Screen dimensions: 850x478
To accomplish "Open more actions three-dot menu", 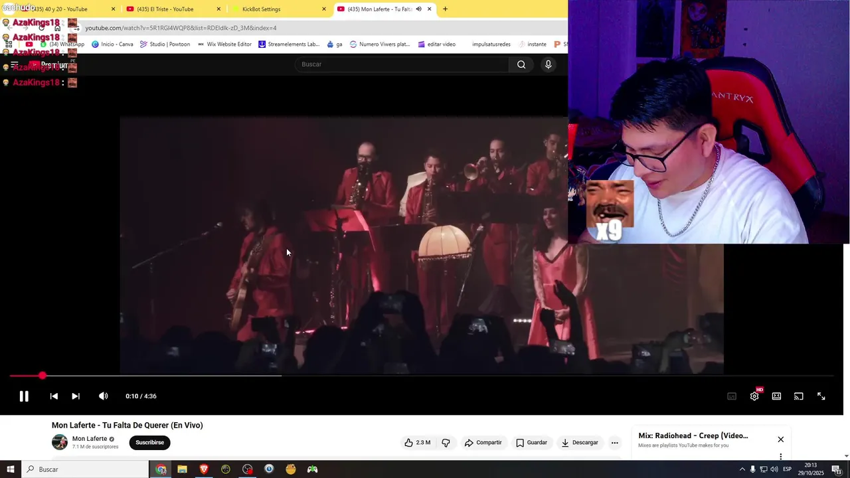I will pos(615,443).
